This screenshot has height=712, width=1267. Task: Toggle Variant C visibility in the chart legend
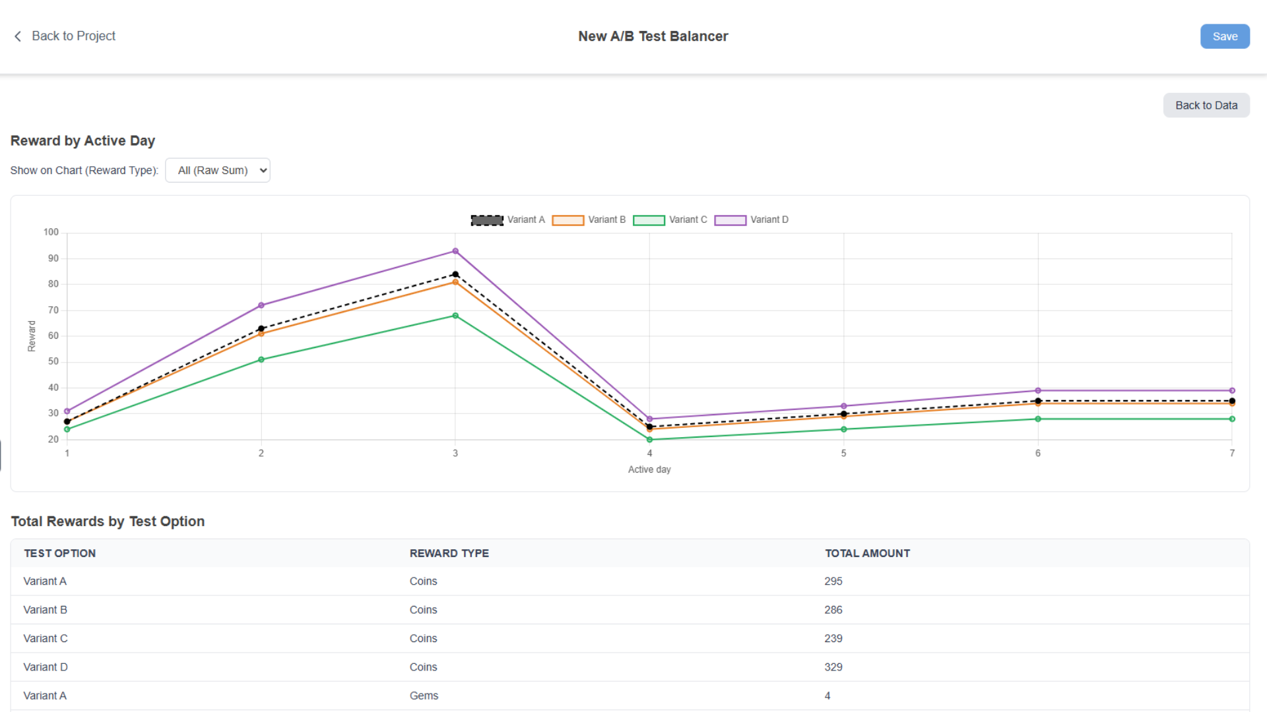coord(688,220)
